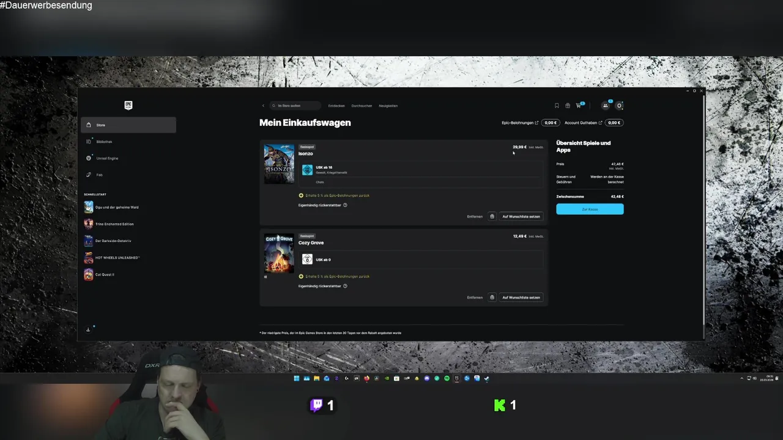
Task: Open the Isonzo game title
Action: pos(305,153)
